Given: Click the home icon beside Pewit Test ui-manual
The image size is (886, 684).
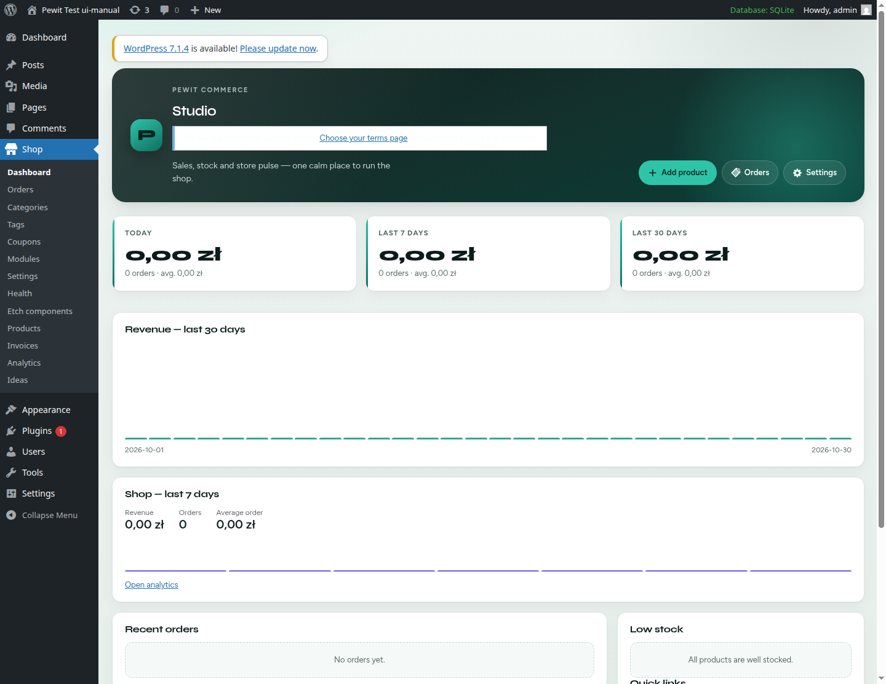Looking at the screenshot, I should [x=32, y=10].
